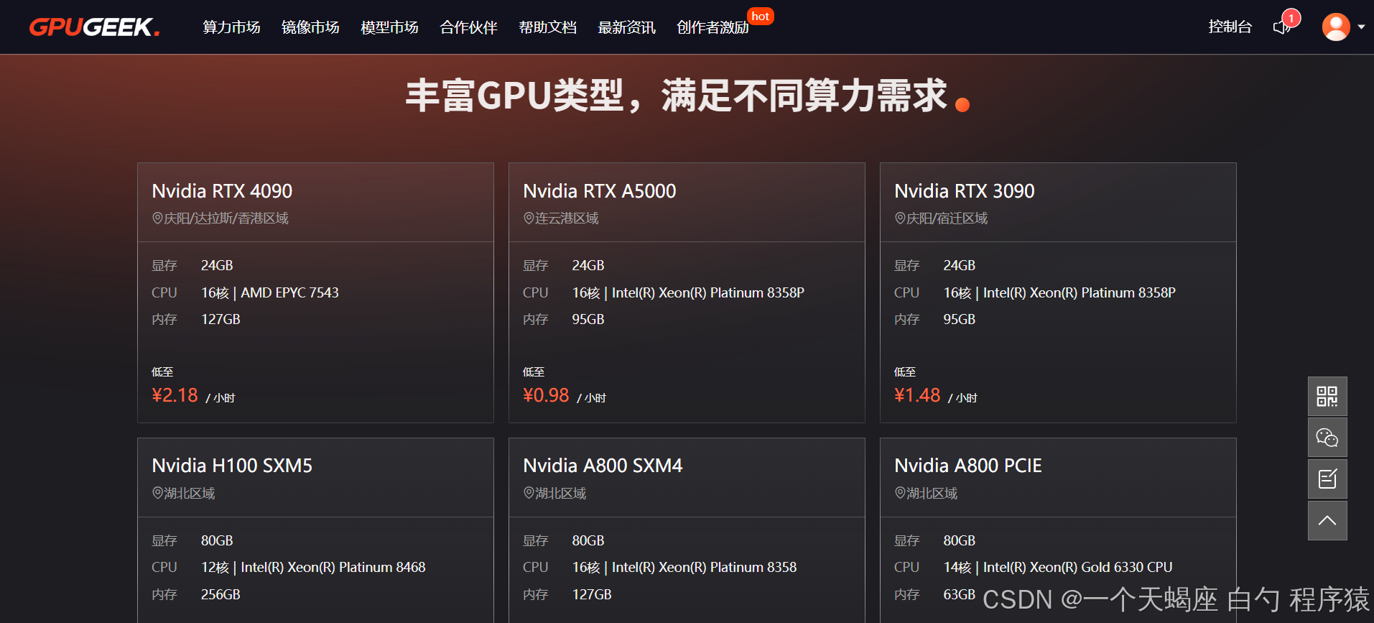This screenshot has width=1374, height=623.
Task: Click the RTX 3090 card's Platinum 8358P CPU text
Action: coord(1059,292)
